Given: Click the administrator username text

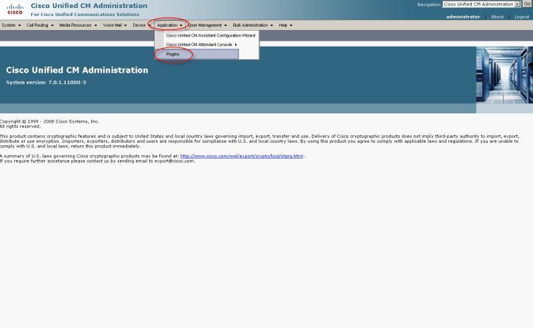Looking at the screenshot, I should tap(463, 17).
